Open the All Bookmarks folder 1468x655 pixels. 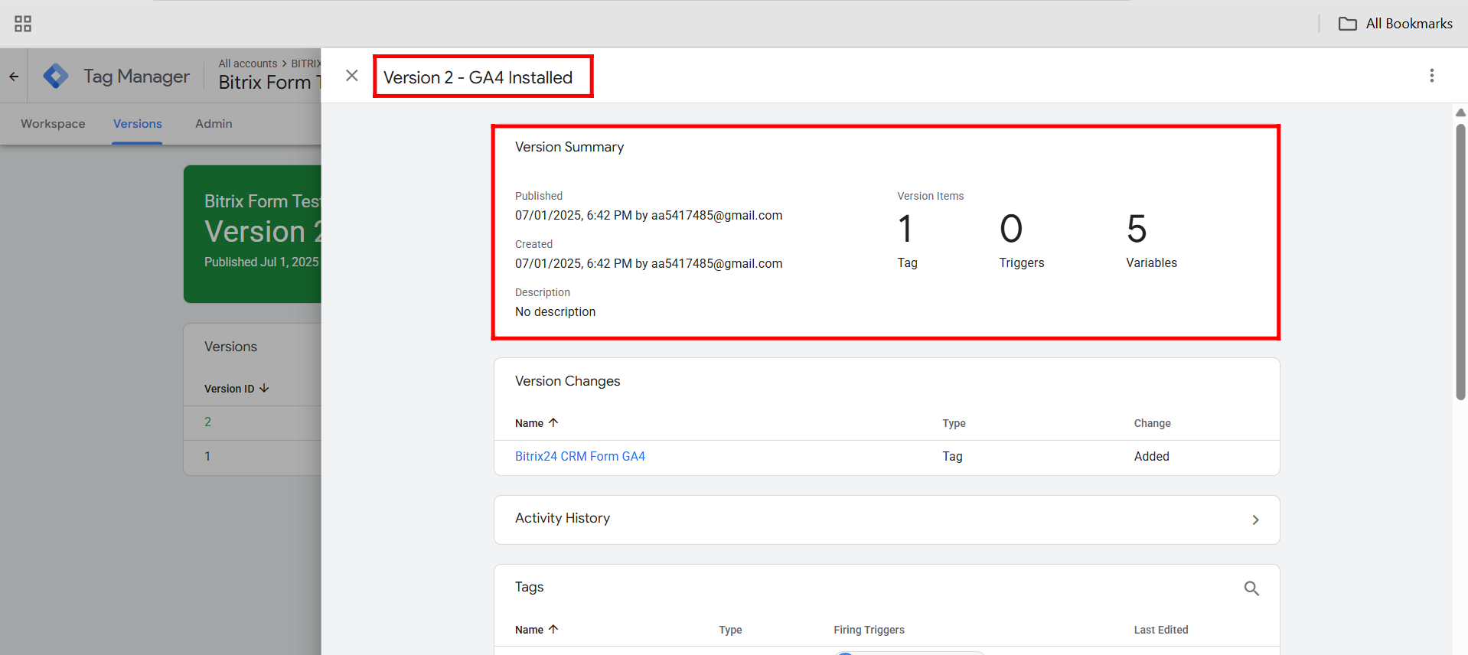click(x=1395, y=24)
